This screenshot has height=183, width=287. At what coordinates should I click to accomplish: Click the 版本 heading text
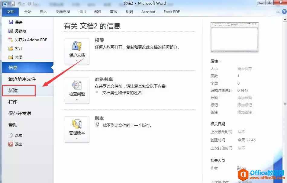click(99, 118)
